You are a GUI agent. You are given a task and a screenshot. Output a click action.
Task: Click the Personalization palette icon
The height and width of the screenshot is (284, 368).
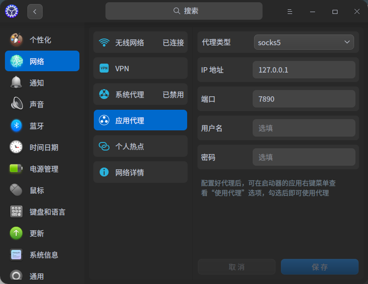pos(16,39)
